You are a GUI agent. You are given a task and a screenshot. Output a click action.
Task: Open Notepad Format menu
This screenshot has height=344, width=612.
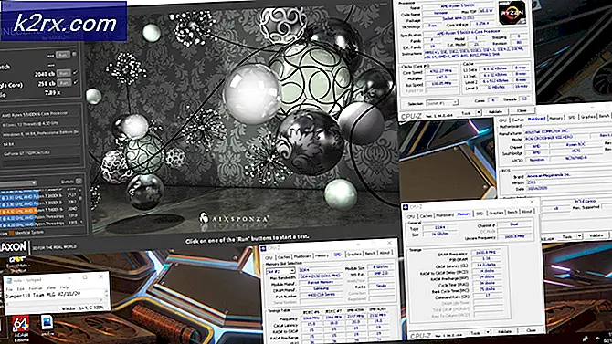(x=36, y=288)
